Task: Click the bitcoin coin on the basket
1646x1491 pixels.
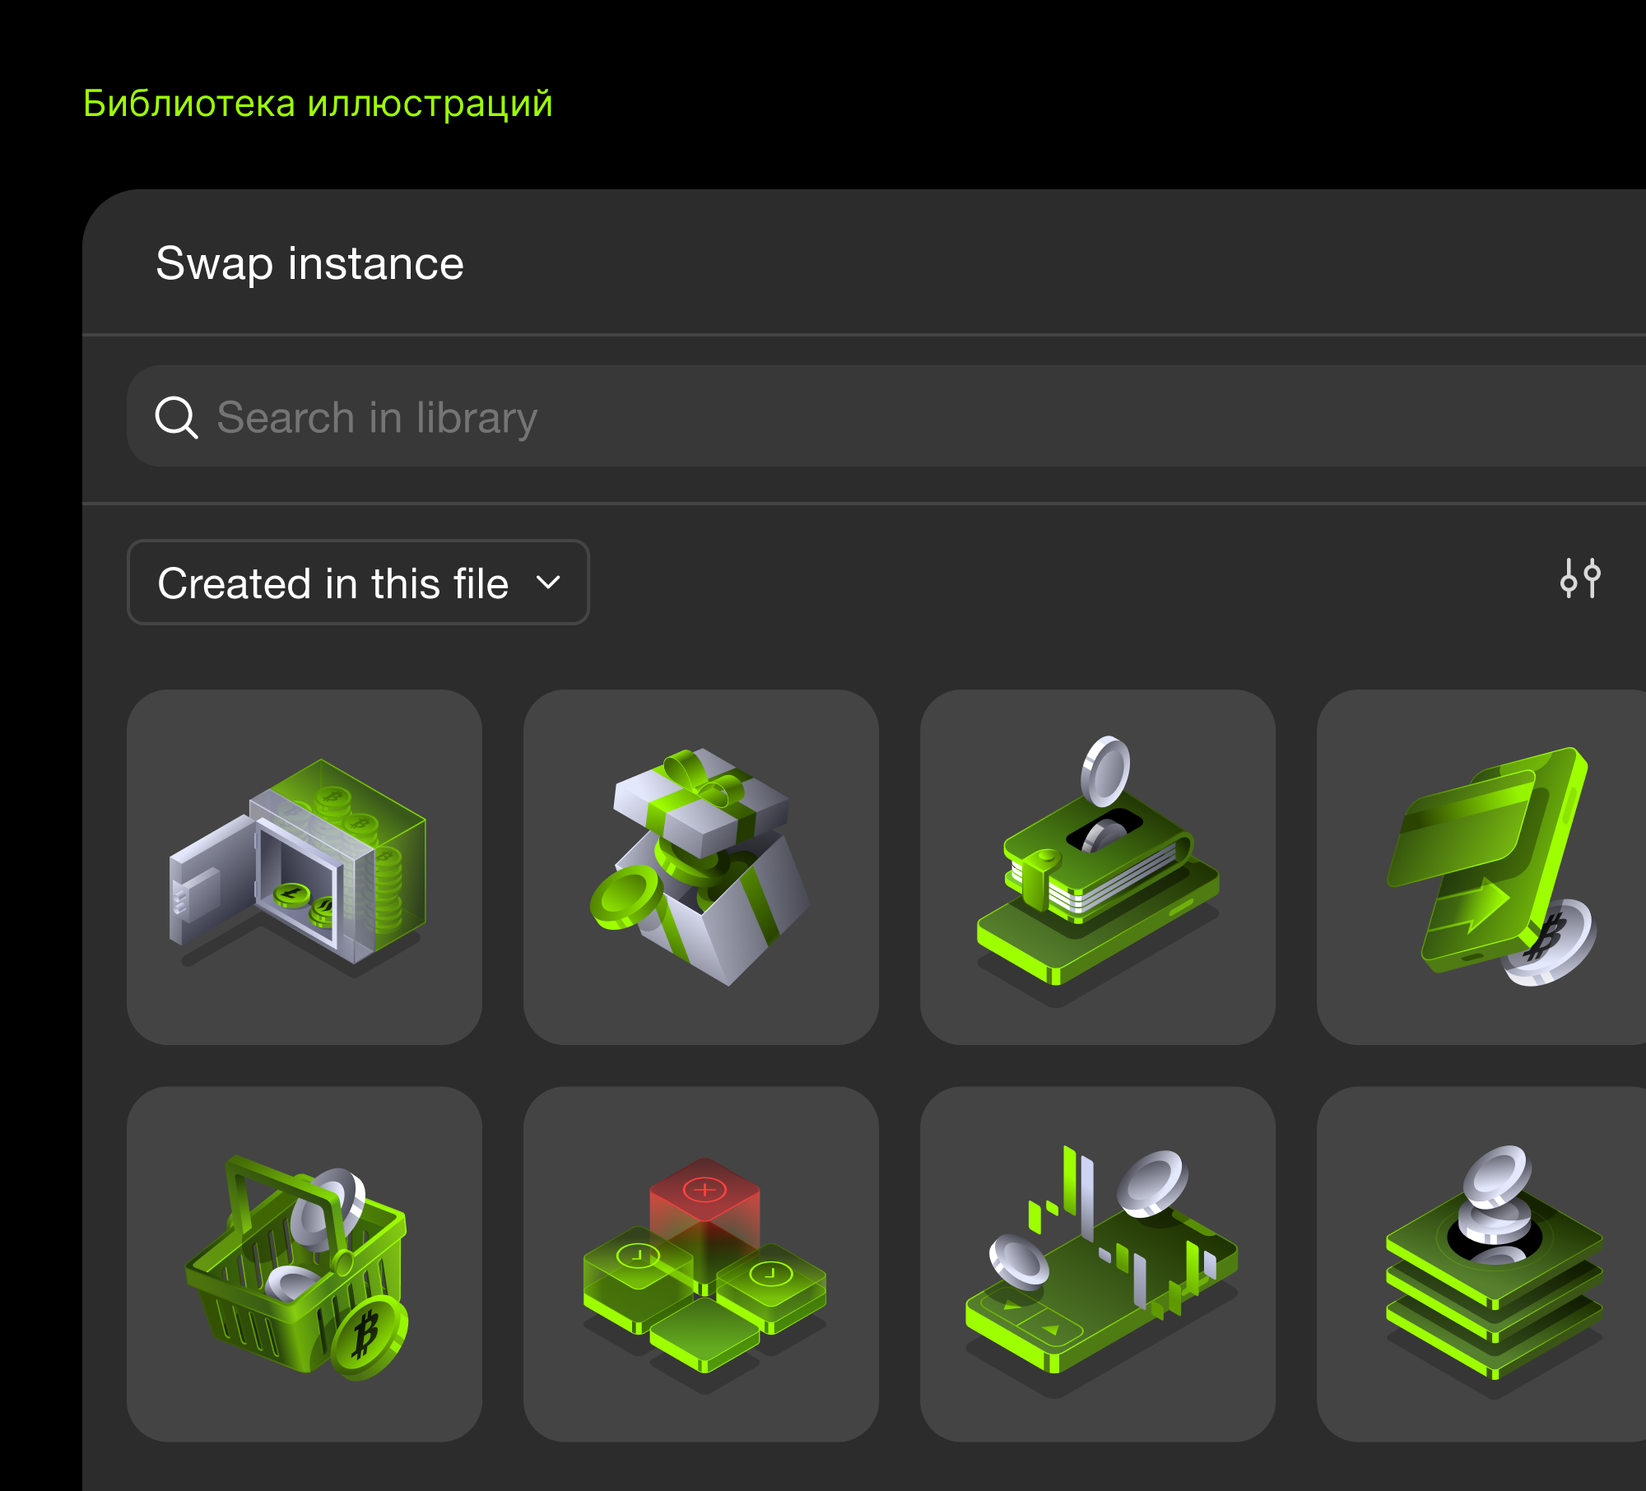Action: click(x=367, y=1336)
